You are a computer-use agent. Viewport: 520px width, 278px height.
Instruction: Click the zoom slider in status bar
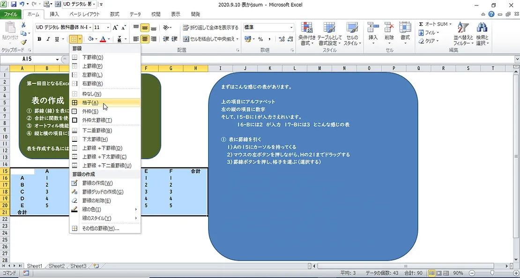point(492,273)
